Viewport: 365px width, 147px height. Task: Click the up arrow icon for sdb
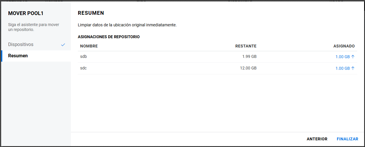[353, 57]
